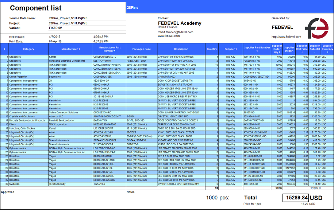The image size is (334, 210).
Task: Click the 450-1650-ND supplier part cell
Action: click(x=257, y=184)
